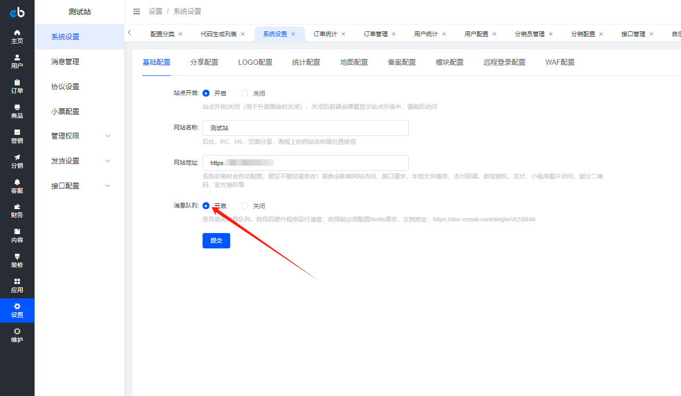
Task: Collapse sidebar using the hamburger menu icon
Action: pos(137,12)
